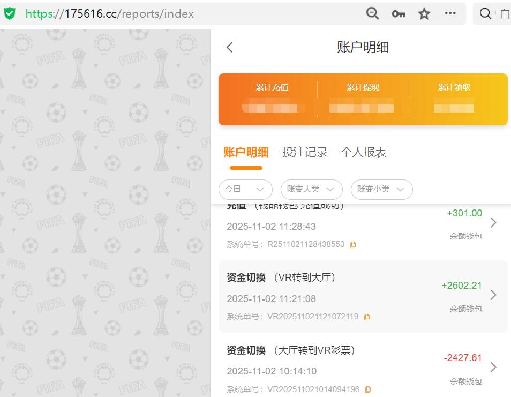This screenshot has height=397, width=511.
Task: Copy order number R2511021128438553
Action: [352, 244]
